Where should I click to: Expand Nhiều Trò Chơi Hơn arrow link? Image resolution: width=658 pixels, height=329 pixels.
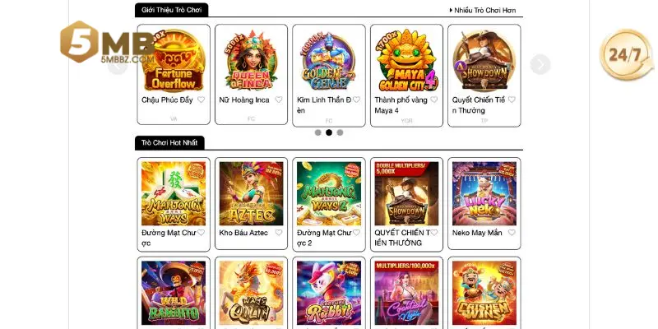coord(483,11)
